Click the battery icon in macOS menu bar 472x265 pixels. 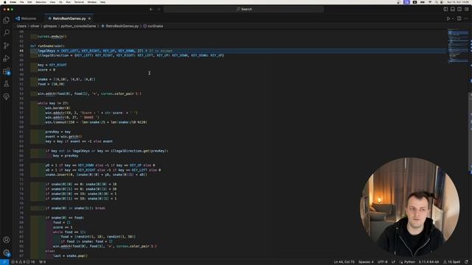[423, 2]
